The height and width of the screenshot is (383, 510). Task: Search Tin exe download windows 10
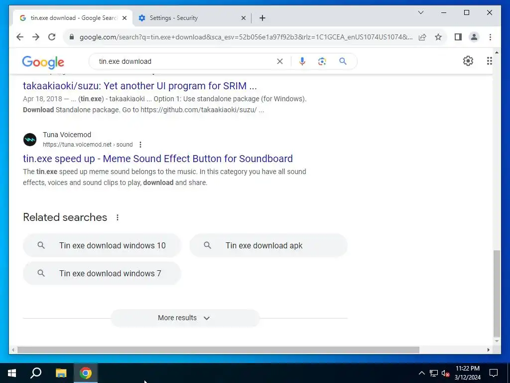(102, 245)
